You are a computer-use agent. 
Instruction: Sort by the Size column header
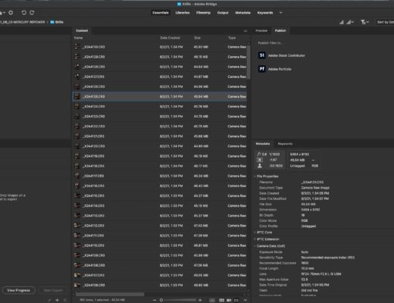click(198, 38)
